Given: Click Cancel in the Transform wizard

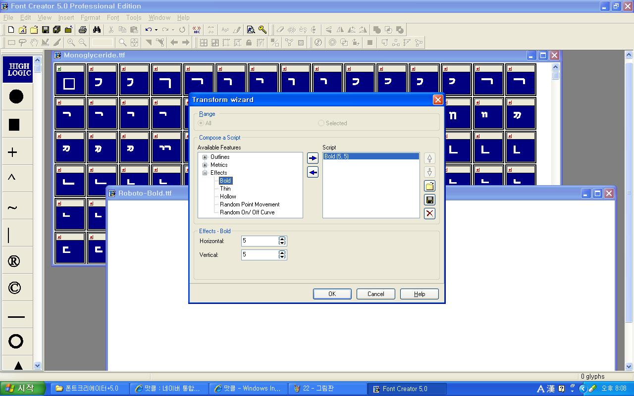Looking at the screenshot, I should (x=375, y=294).
